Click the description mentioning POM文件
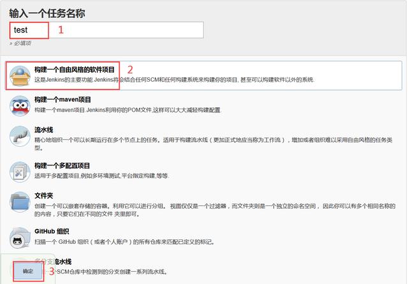The image size is (408, 284). pos(127,110)
